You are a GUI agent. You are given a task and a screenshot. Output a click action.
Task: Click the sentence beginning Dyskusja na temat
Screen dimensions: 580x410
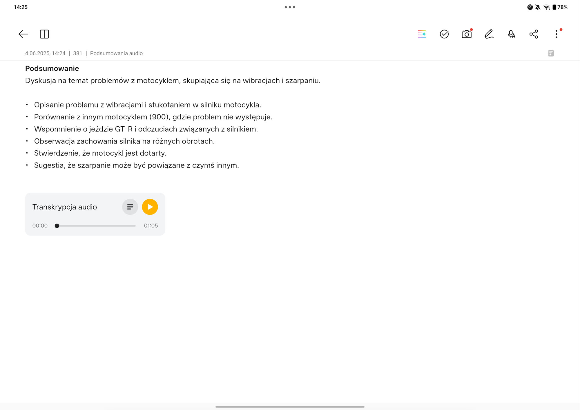pos(173,81)
